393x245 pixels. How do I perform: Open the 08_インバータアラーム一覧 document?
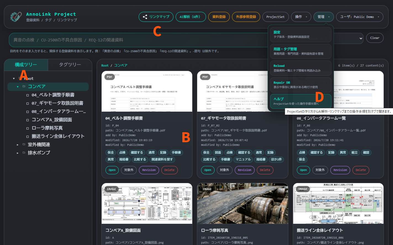[x=304, y=170]
